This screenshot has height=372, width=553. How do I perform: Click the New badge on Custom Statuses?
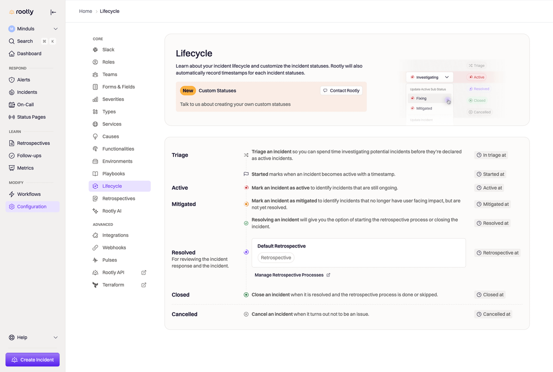[188, 91]
